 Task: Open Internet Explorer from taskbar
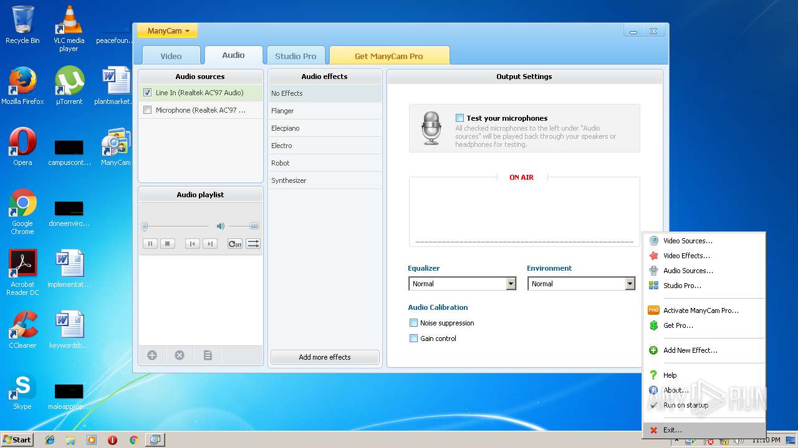(x=50, y=440)
